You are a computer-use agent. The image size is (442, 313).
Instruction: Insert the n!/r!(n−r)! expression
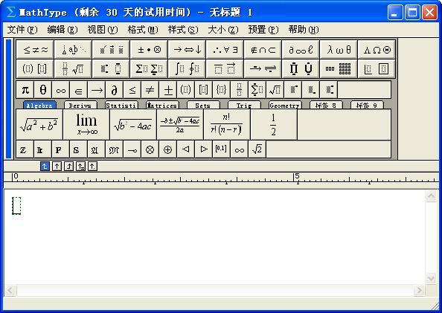point(227,124)
